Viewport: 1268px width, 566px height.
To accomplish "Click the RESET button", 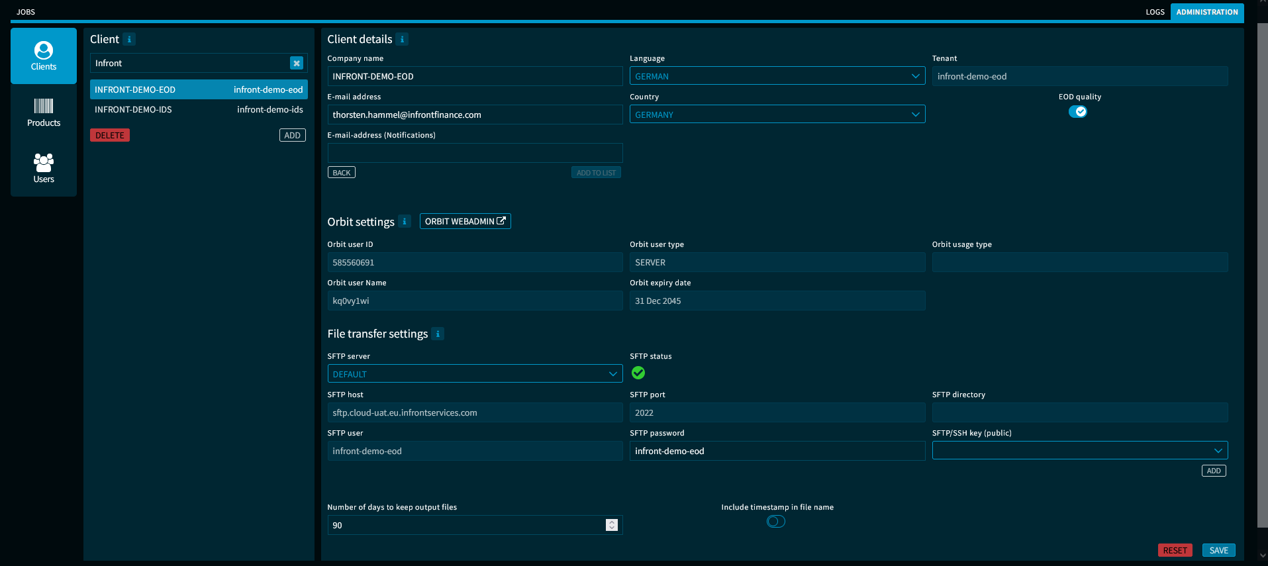I will tap(1175, 550).
